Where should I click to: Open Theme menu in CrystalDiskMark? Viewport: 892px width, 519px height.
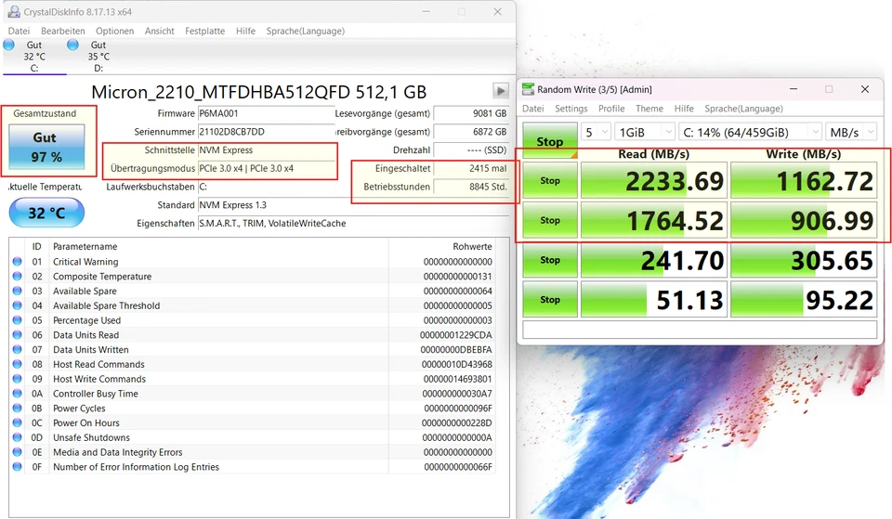(x=649, y=108)
